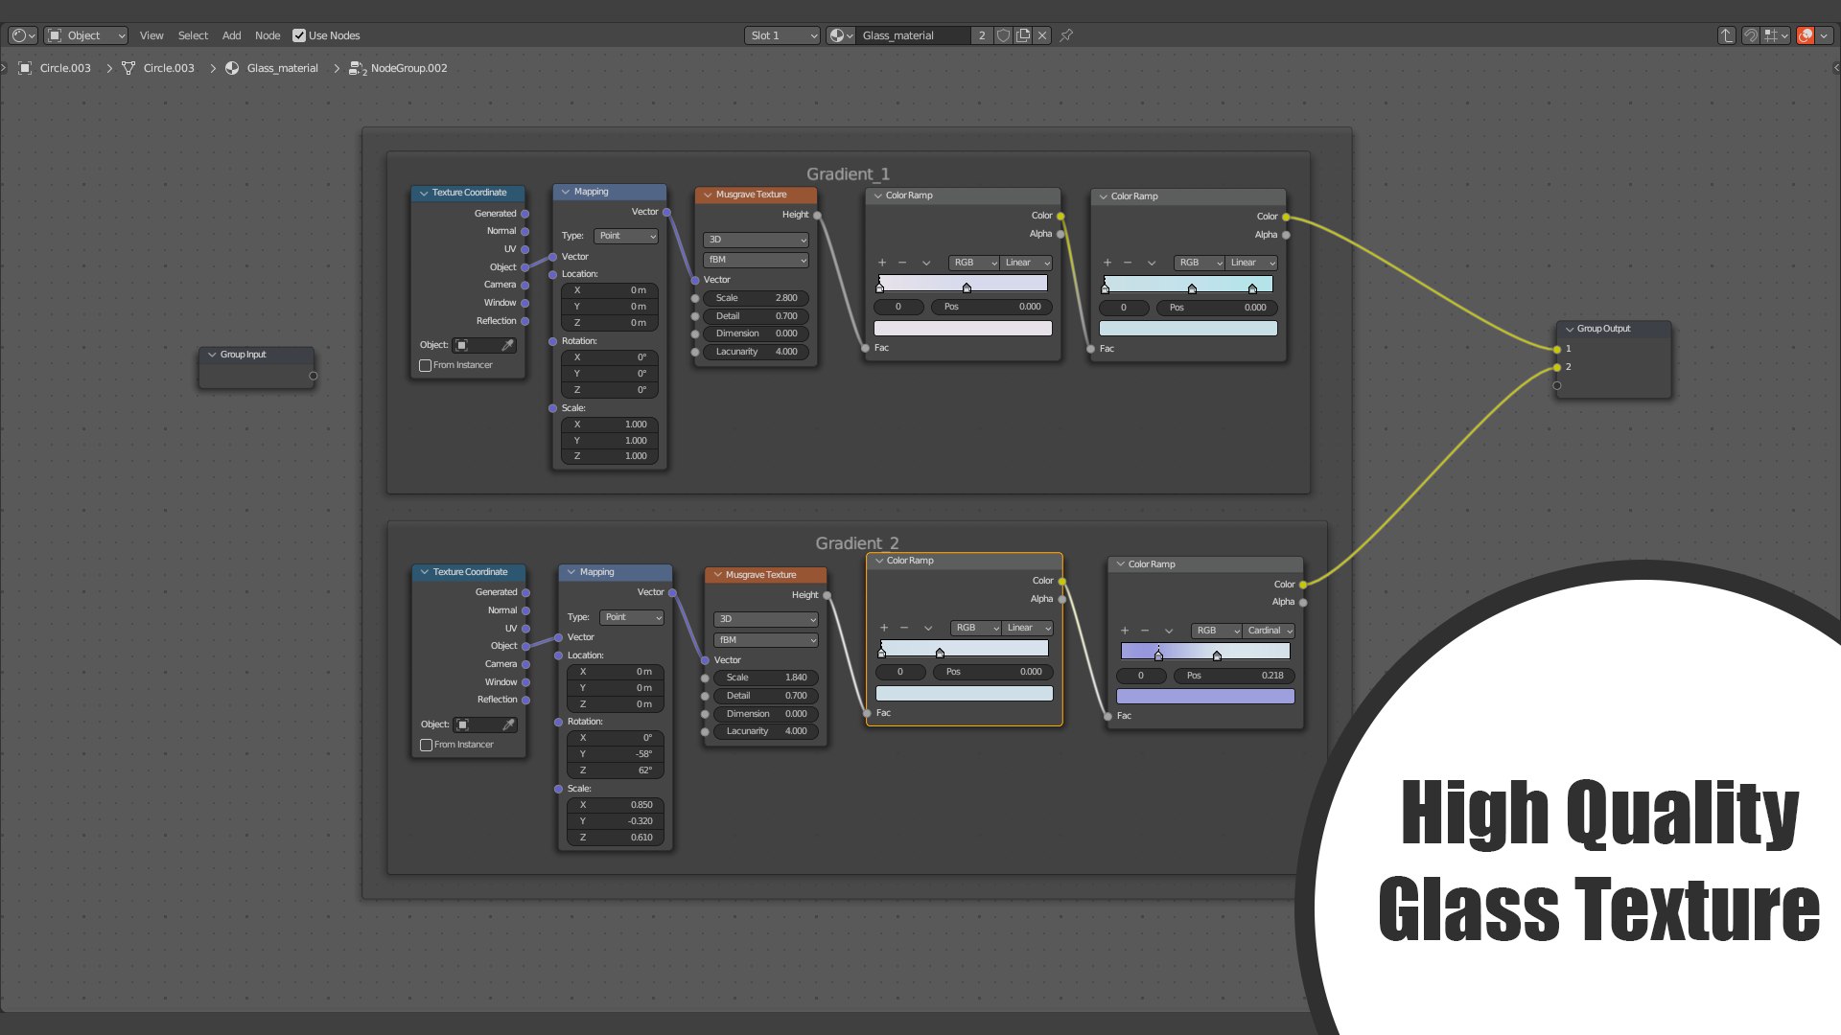Click purple color swatch in Cardinal Color Ramp

[x=1205, y=697]
